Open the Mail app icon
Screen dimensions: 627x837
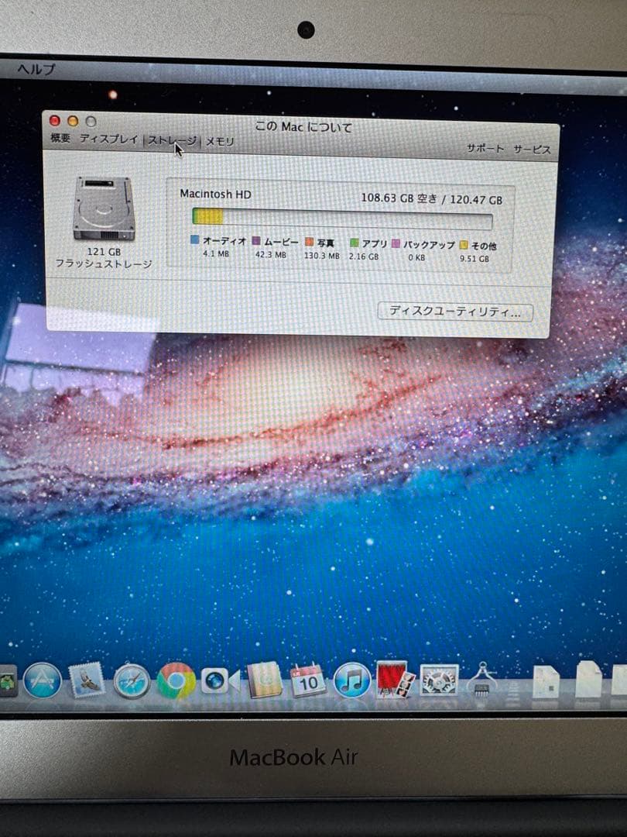click(x=89, y=682)
